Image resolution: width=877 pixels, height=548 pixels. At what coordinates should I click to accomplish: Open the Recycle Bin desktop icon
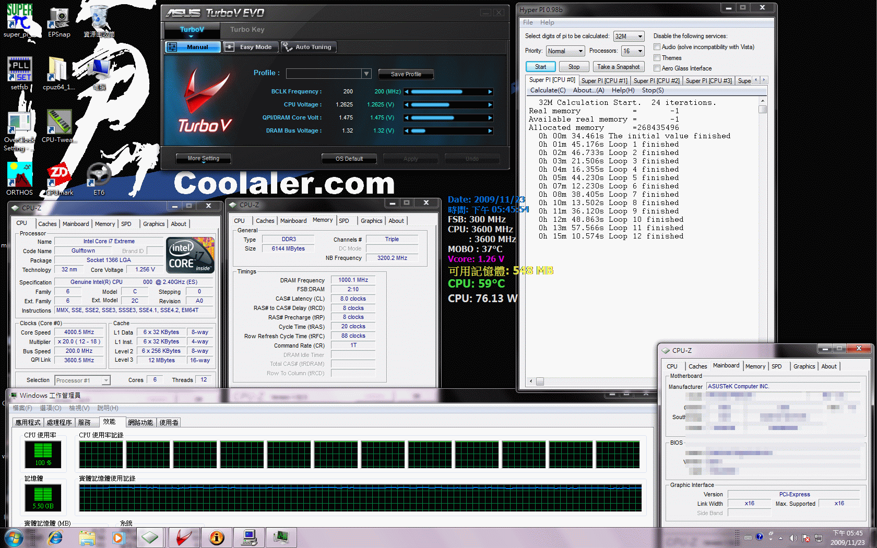pos(99,21)
